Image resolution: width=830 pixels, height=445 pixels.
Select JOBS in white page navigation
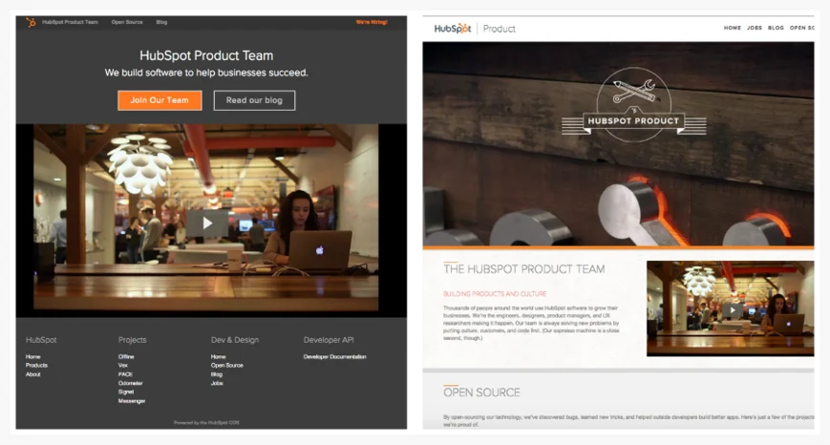point(755,28)
